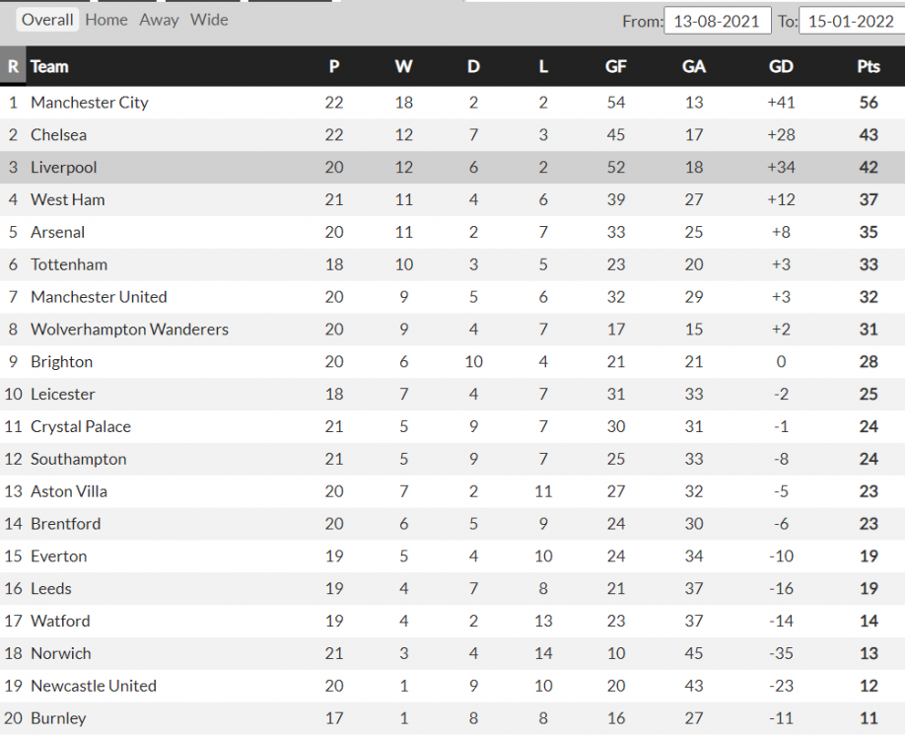Open Wolverhampton Wanderers team page
Viewport: 905px width, 740px height.
pyautogui.click(x=129, y=330)
